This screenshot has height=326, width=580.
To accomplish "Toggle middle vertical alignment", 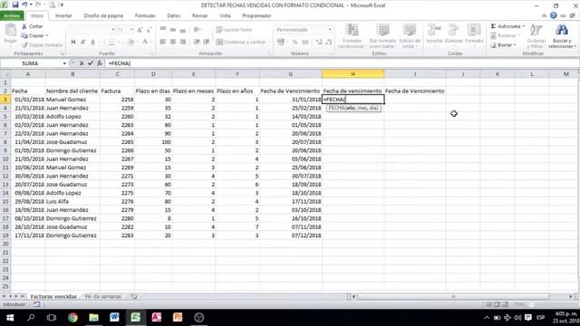I will [x=173, y=30].
